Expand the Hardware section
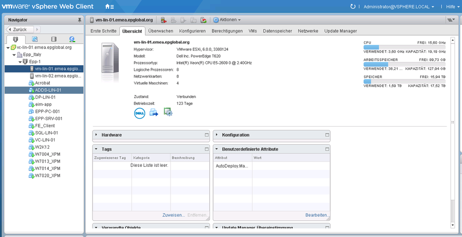 [96, 135]
